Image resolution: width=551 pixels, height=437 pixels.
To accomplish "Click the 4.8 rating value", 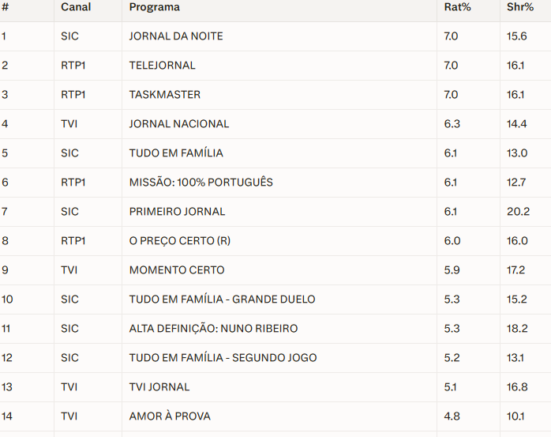I will tap(451, 416).
